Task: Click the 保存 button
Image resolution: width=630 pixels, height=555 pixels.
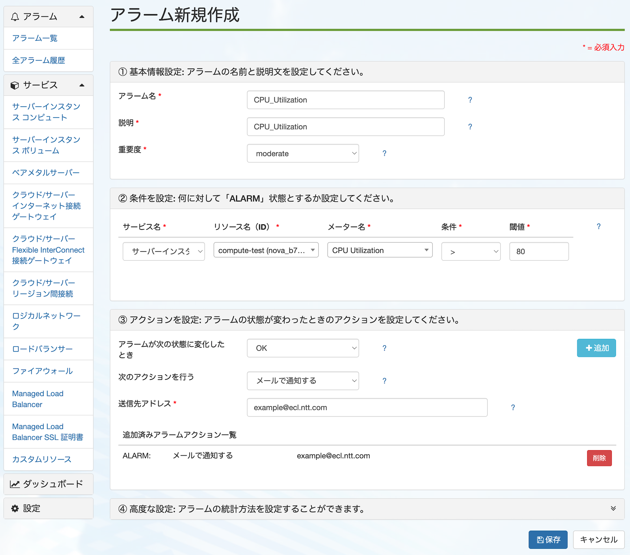Action: click(x=548, y=540)
